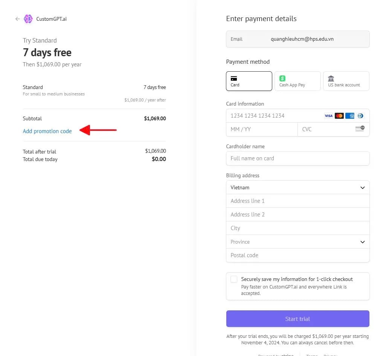
Task: Click the American Express icon
Action: [x=350, y=116]
